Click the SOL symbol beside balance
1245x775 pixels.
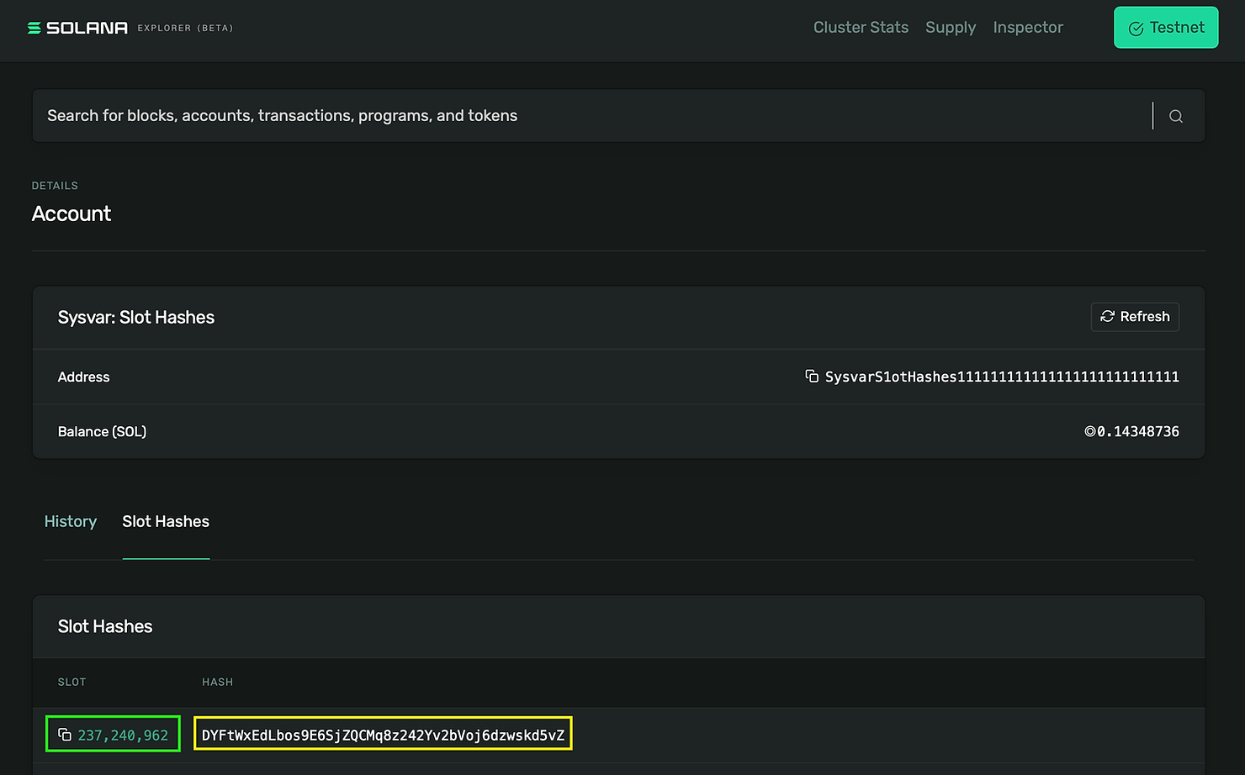click(x=1090, y=431)
